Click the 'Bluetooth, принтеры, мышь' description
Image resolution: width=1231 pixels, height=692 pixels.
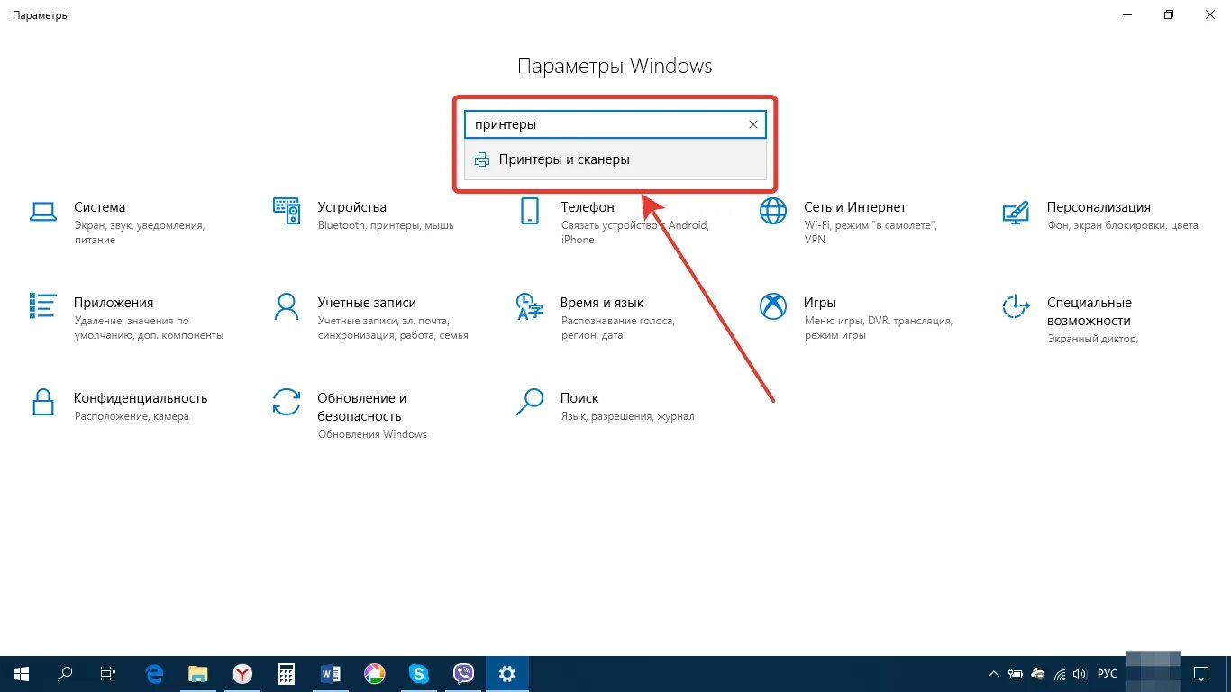click(386, 225)
